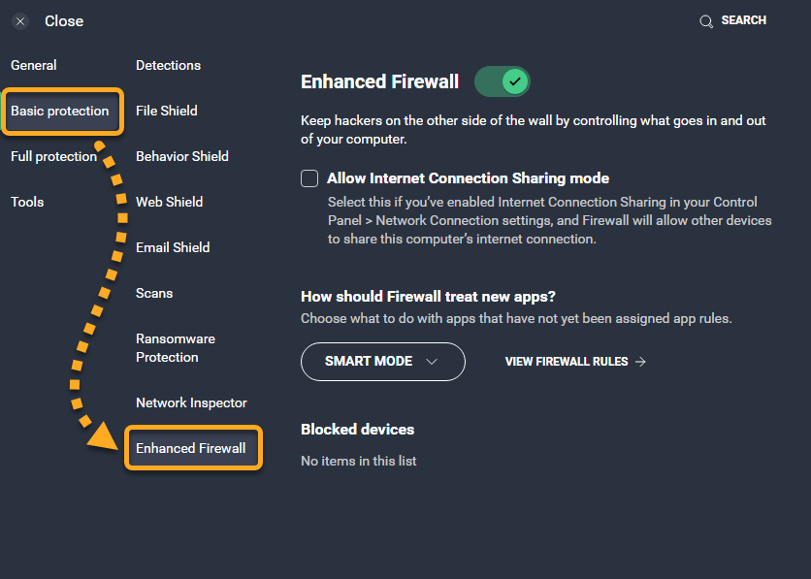811x579 pixels.
Task: Select Ransomware Protection settings
Action: click(176, 348)
